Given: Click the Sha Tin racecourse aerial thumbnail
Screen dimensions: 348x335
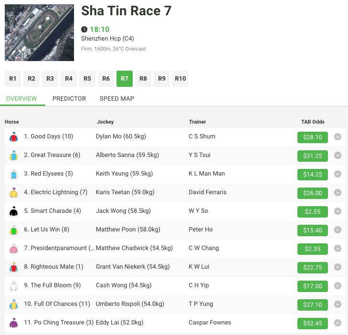Looking at the screenshot, I should [39, 33].
